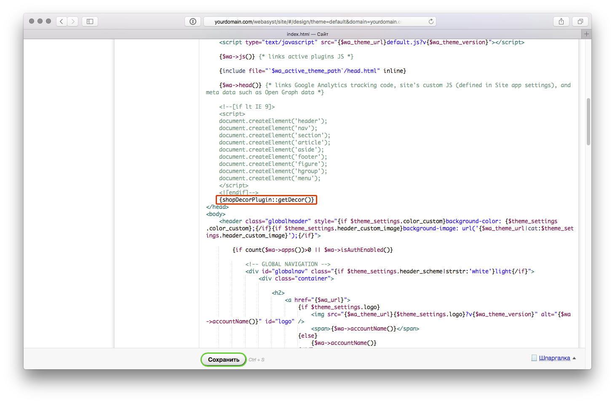Click document.createElement('footer'); line
This screenshot has height=403, width=615.
click(273, 157)
